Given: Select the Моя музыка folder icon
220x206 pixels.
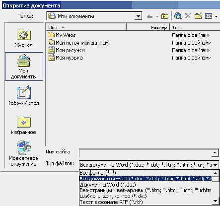Looking at the screenshot, I should 51,58.
